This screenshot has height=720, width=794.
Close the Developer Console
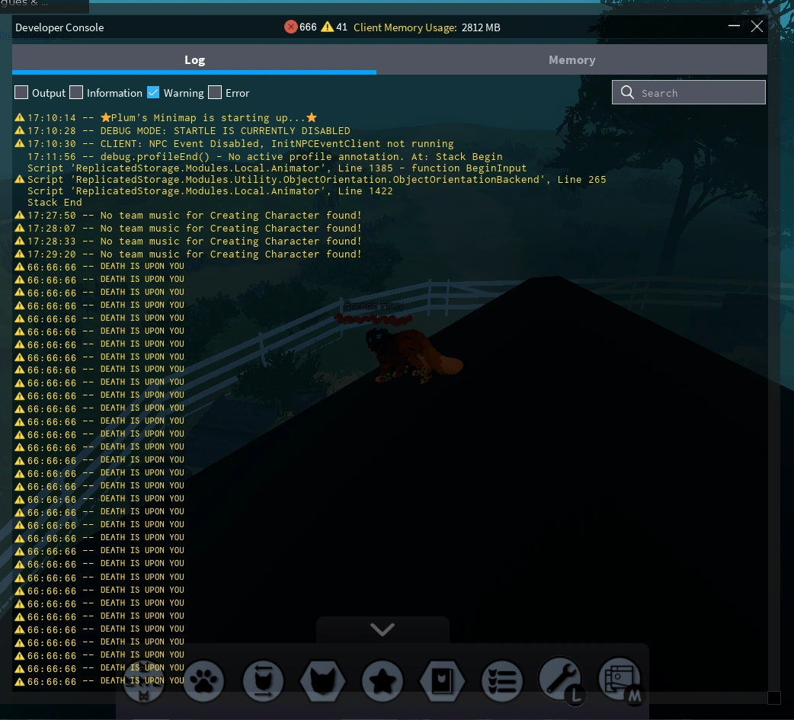click(x=757, y=26)
